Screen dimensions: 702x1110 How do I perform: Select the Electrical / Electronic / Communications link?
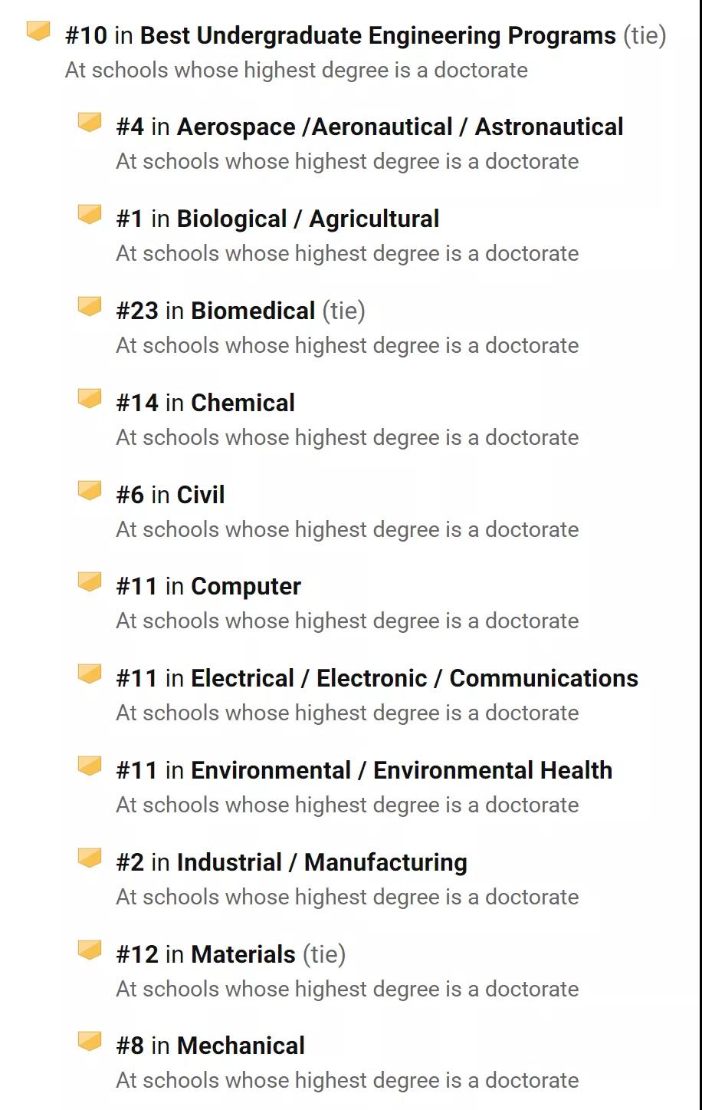point(415,678)
